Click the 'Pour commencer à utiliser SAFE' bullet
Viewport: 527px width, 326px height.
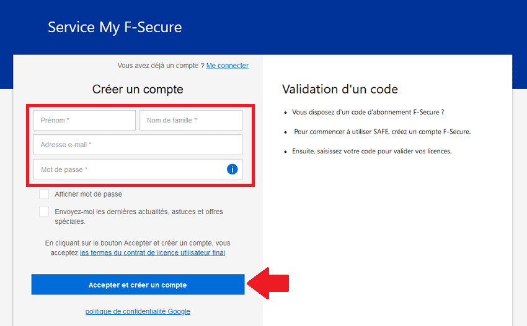point(382,132)
